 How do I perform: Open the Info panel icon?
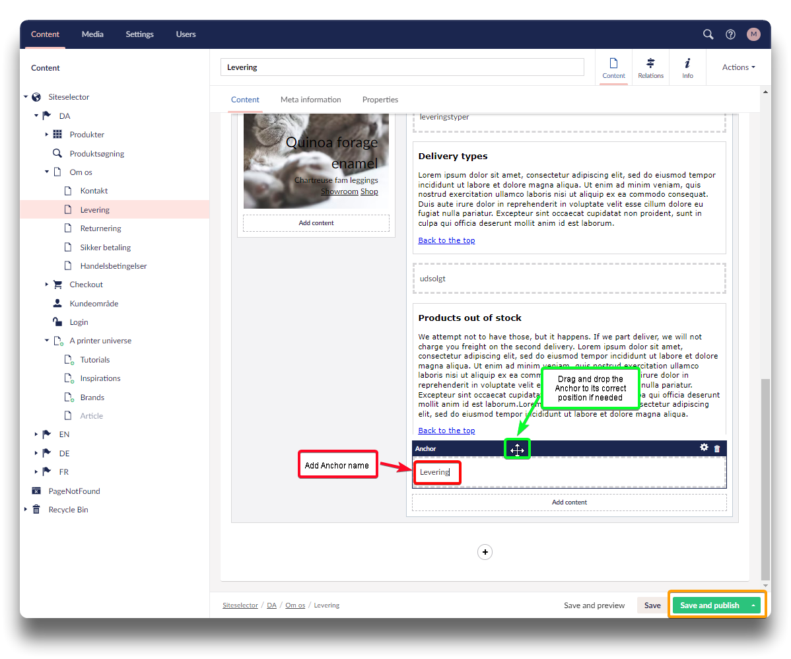687,67
